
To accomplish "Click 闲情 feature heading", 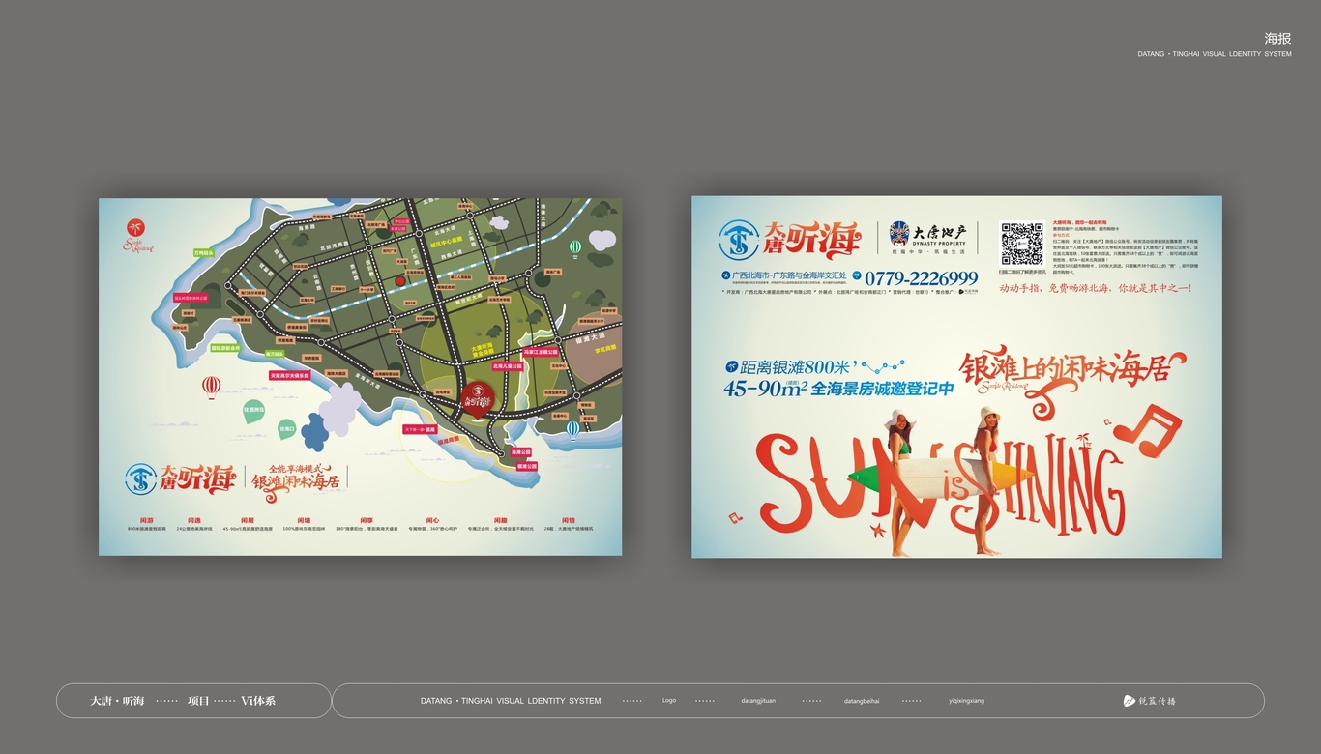I will tap(569, 520).
